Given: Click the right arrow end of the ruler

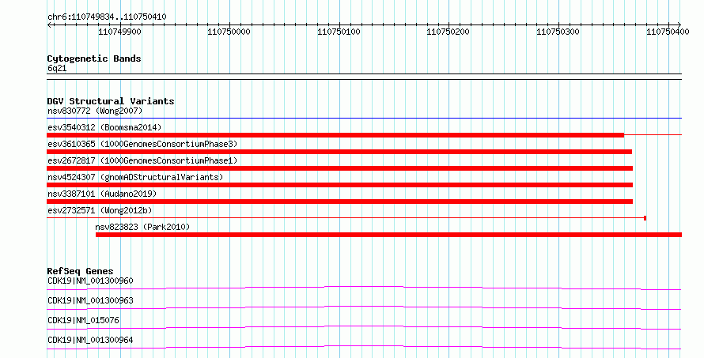Looking at the screenshot, I should 679,24.
